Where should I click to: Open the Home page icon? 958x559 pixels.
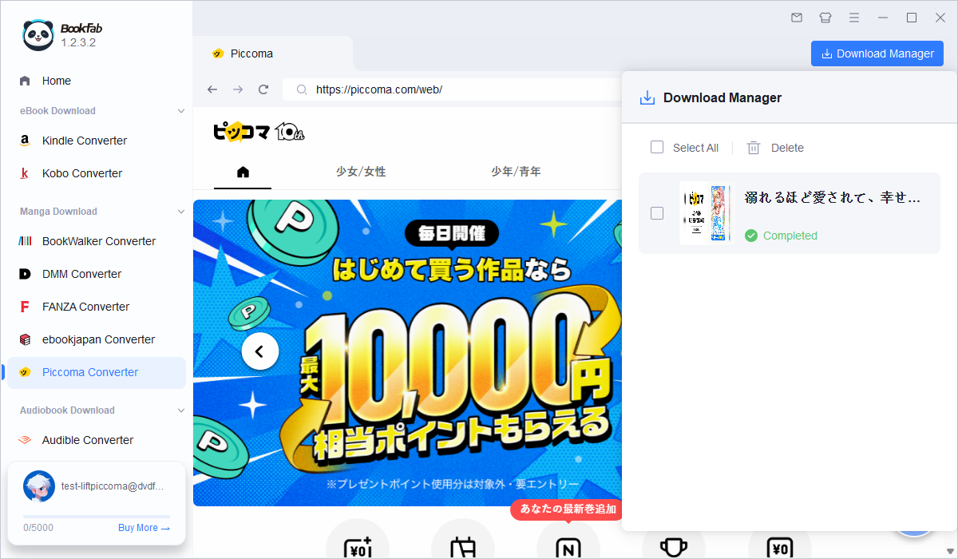25,81
